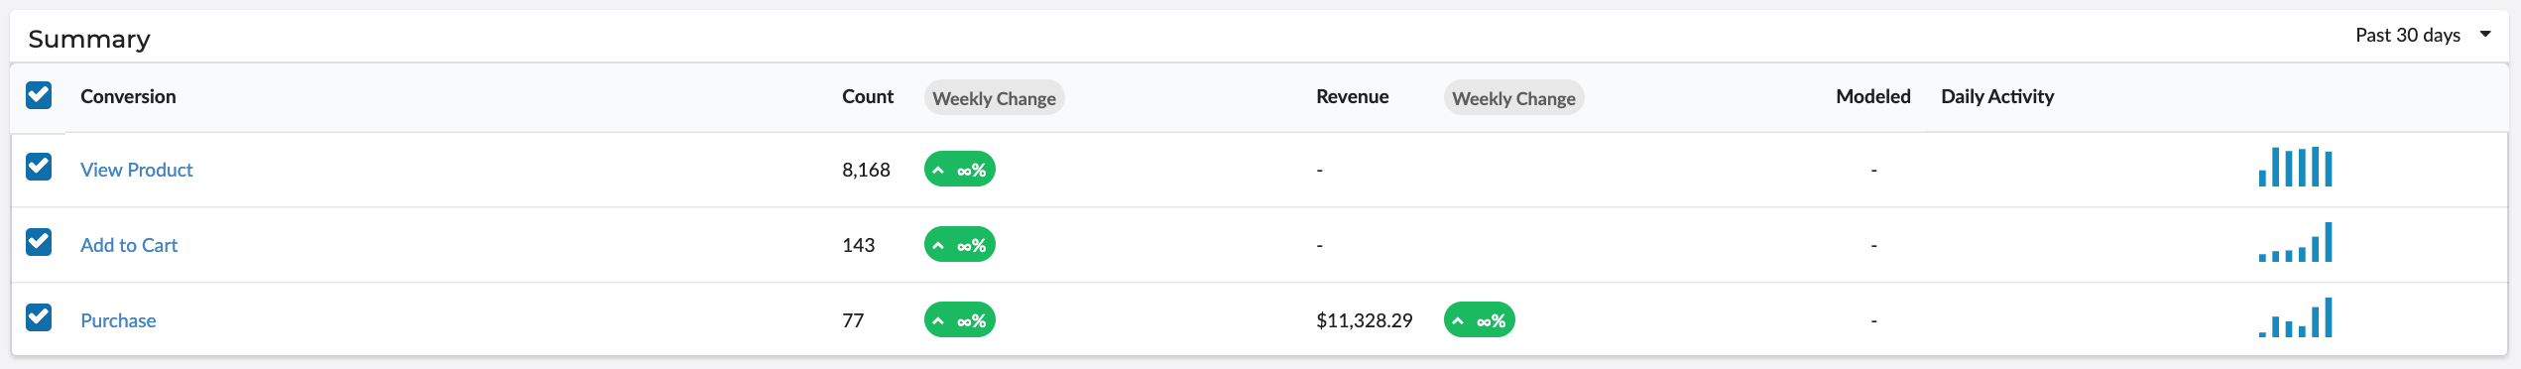Image resolution: width=2521 pixels, height=369 pixels.
Task: Click Weekly Change pill next to Count
Action: click(994, 98)
